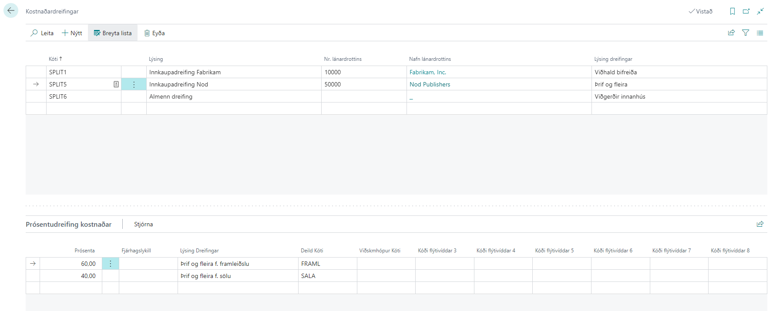Open row menu for SPLIT5 line
The width and height of the screenshot is (783, 311).
[134, 84]
